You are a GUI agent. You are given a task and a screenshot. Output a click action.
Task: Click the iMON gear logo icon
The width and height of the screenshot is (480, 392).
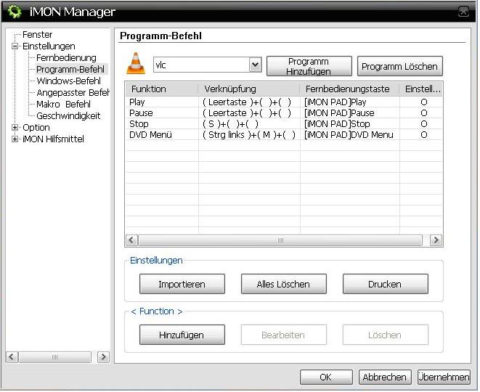click(15, 12)
